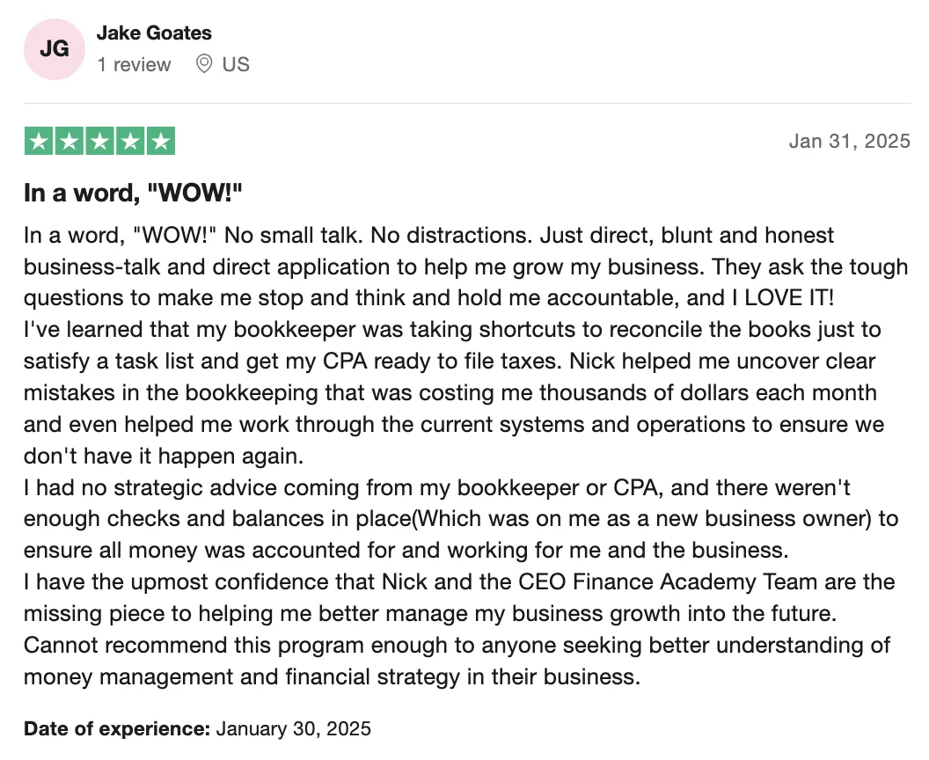Click the third green rating star
This screenshot has height=760, width=929.
pos(99,141)
